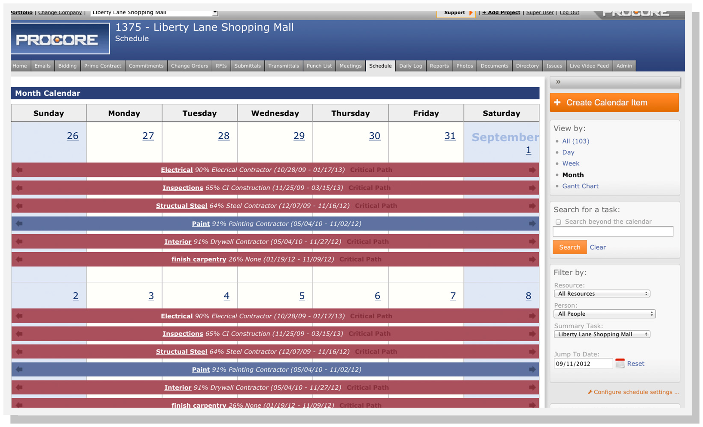Open the Resource filter dropdown
The width and height of the screenshot is (703, 427).
[x=602, y=294]
